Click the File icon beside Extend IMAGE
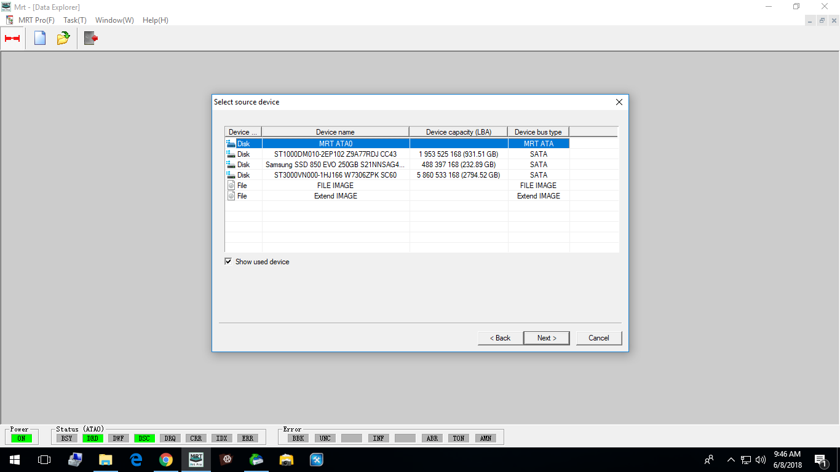This screenshot has height=472, width=840. click(x=230, y=195)
